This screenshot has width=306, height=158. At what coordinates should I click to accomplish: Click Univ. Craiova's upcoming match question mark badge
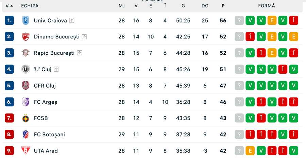point(239,20)
